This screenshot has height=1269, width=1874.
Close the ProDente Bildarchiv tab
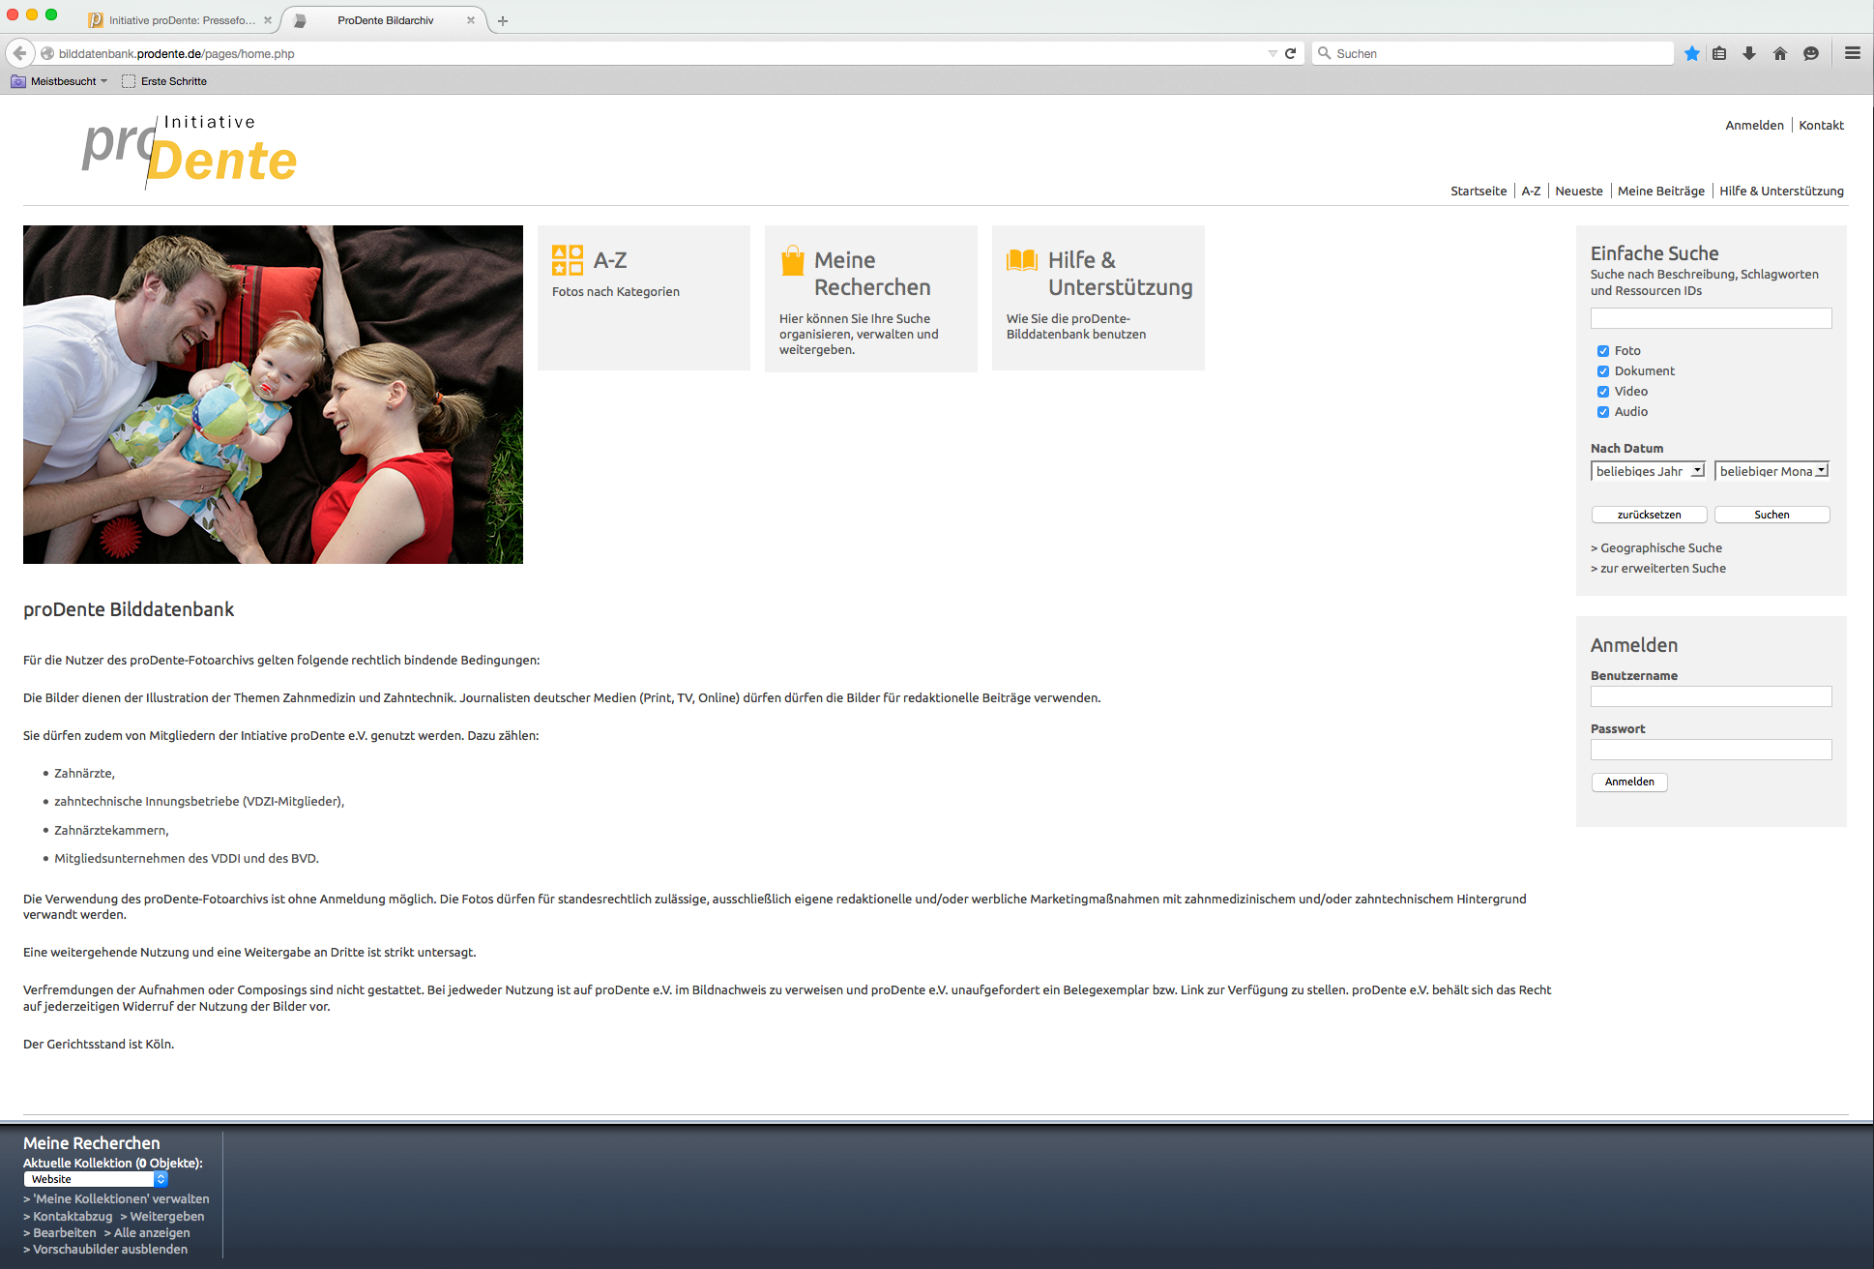pos(471,20)
